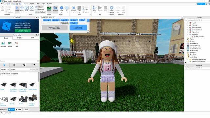Screen dimensions: 210x118
Task: Toggle the Collisions option
Action: click(x=39, y=7)
